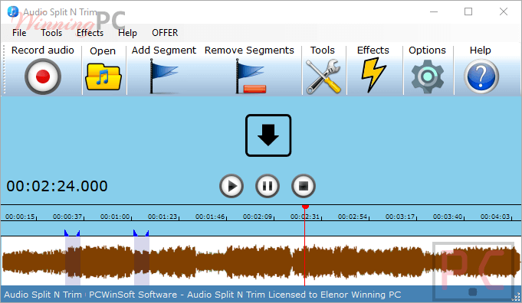Maximize the Audio Split N Trim window
The height and width of the screenshot is (303, 522).
tap(468, 11)
